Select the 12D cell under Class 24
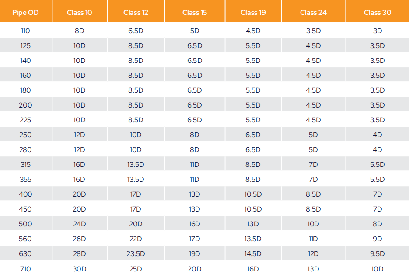Viewport: 409px width, 274px height. [x=313, y=253]
